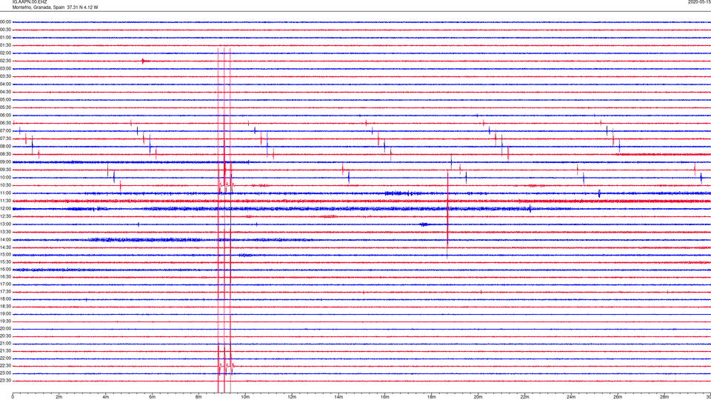This screenshot has height=400, width=711.
Task: Click the '01:30' trace time label
Action: pyautogui.click(x=5, y=45)
